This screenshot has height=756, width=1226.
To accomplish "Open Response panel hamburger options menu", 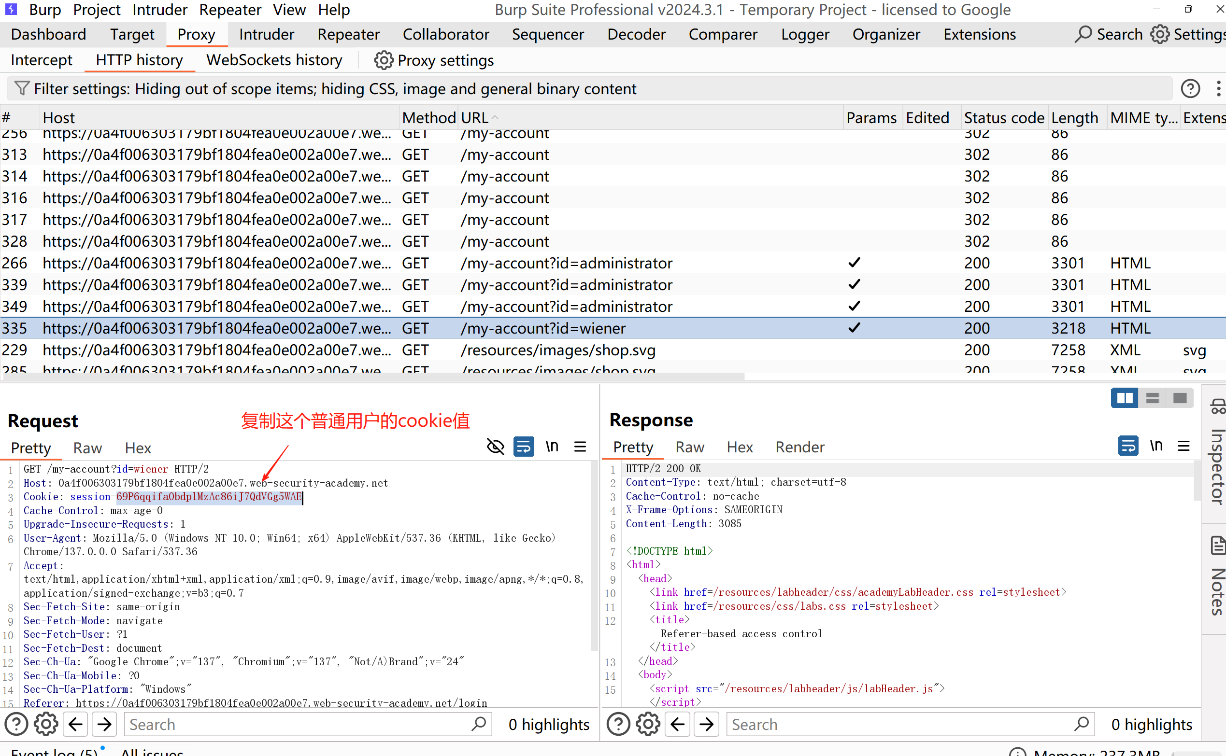I will click(1183, 446).
